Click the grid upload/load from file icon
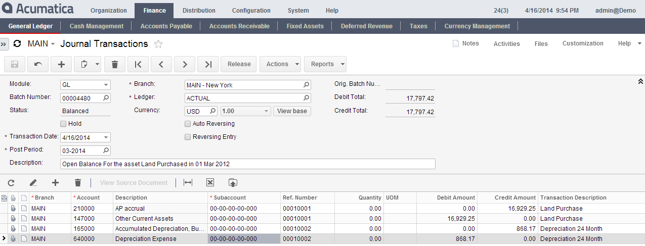Viewport: 645px width, 246px height. [x=233, y=183]
